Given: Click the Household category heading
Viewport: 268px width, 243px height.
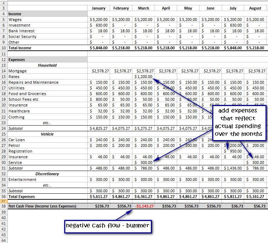Looking at the screenshot, I should pos(47,65).
